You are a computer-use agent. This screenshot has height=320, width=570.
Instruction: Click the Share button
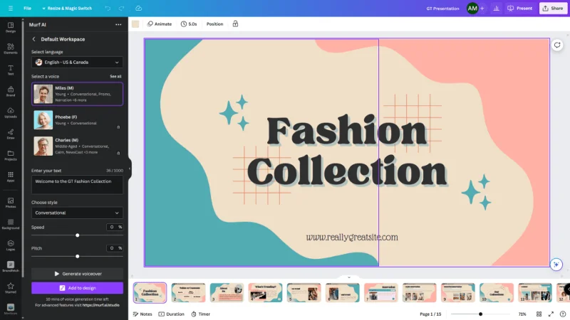point(553,8)
